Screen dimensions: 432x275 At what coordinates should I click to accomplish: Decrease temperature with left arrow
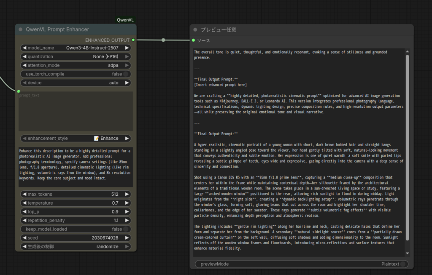click(x=24, y=203)
